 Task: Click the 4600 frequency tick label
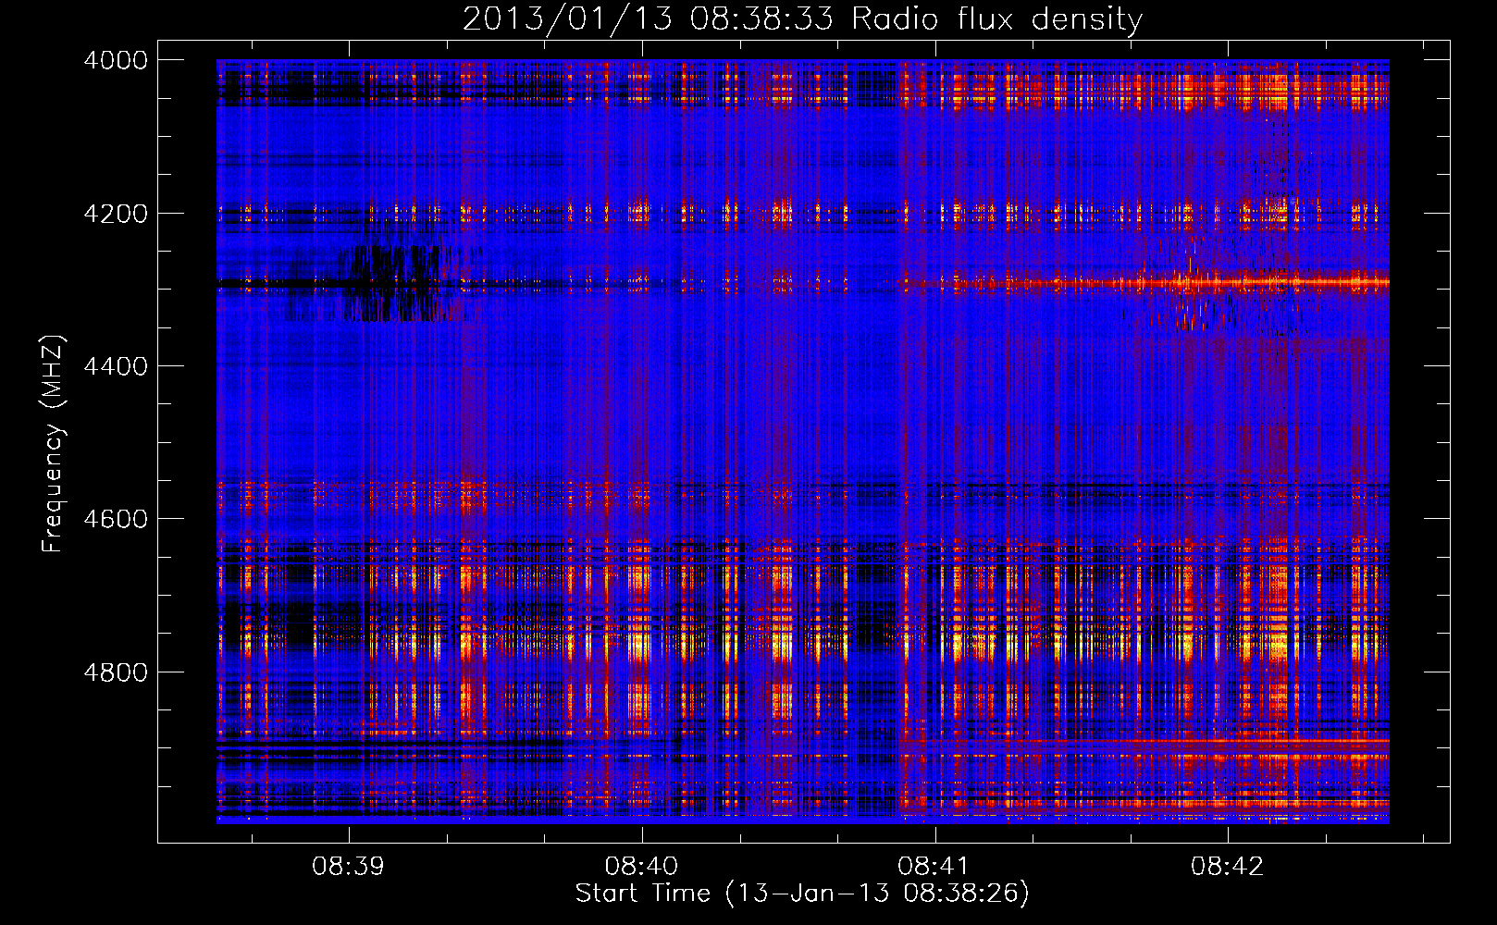point(116,519)
